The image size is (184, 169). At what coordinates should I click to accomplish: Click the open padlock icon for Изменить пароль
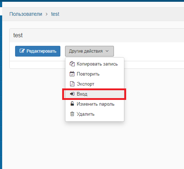[72, 103]
